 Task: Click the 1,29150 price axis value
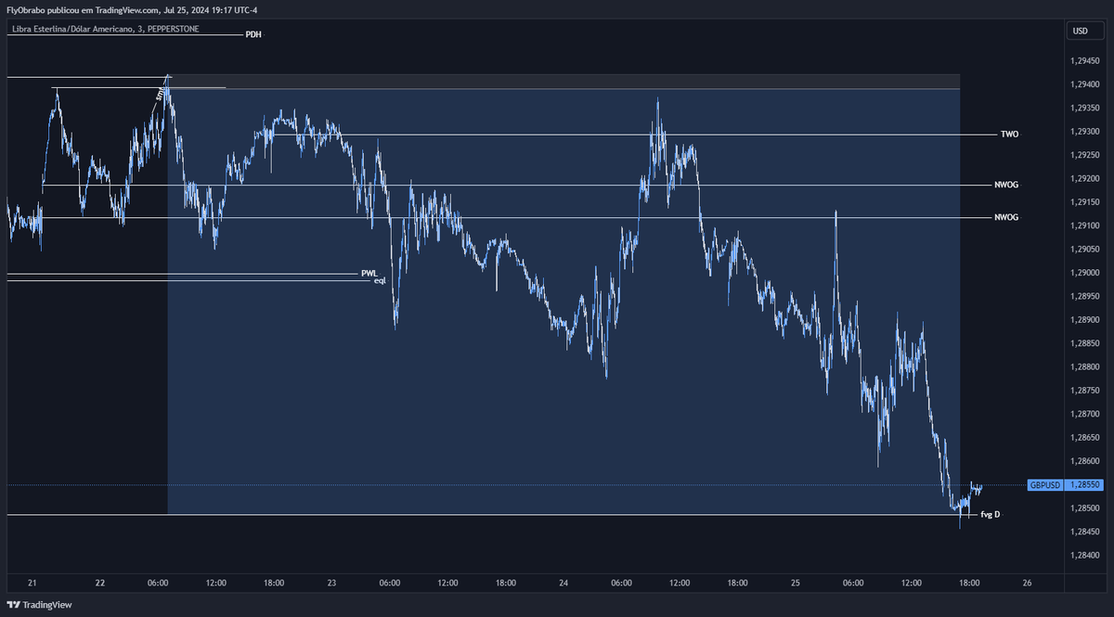point(1083,202)
